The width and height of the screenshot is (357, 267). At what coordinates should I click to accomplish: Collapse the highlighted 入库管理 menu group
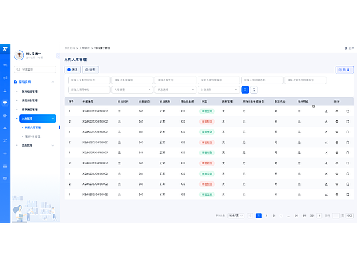(x=53, y=118)
